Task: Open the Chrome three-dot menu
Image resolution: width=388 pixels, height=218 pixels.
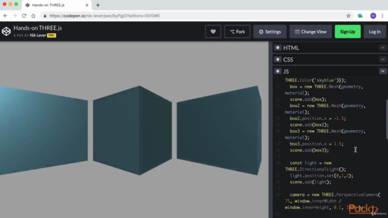Action: [x=383, y=16]
